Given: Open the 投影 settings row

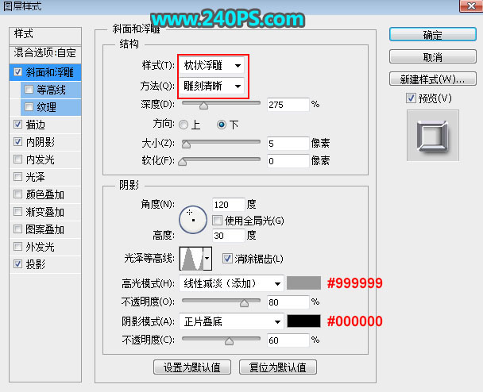Looking at the screenshot, I should [45, 264].
